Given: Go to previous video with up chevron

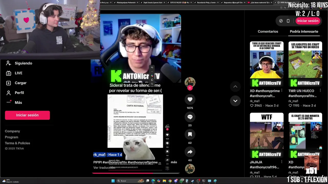Looking at the screenshot, I should click(235, 87).
